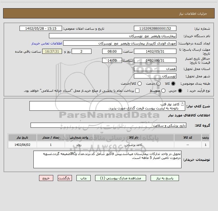The height and width of the screenshot is (211, 218).
Task: Click the need date cell 1402/06/02
Action: (x=22, y=145)
